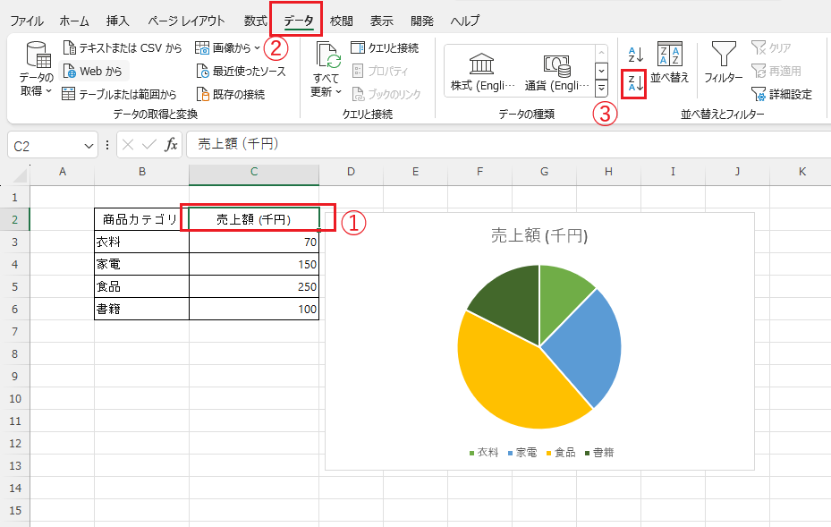The height and width of the screenshot is (527, 831).
Task: Select cell 商品カテゴリ
Action: coord(141,219)
